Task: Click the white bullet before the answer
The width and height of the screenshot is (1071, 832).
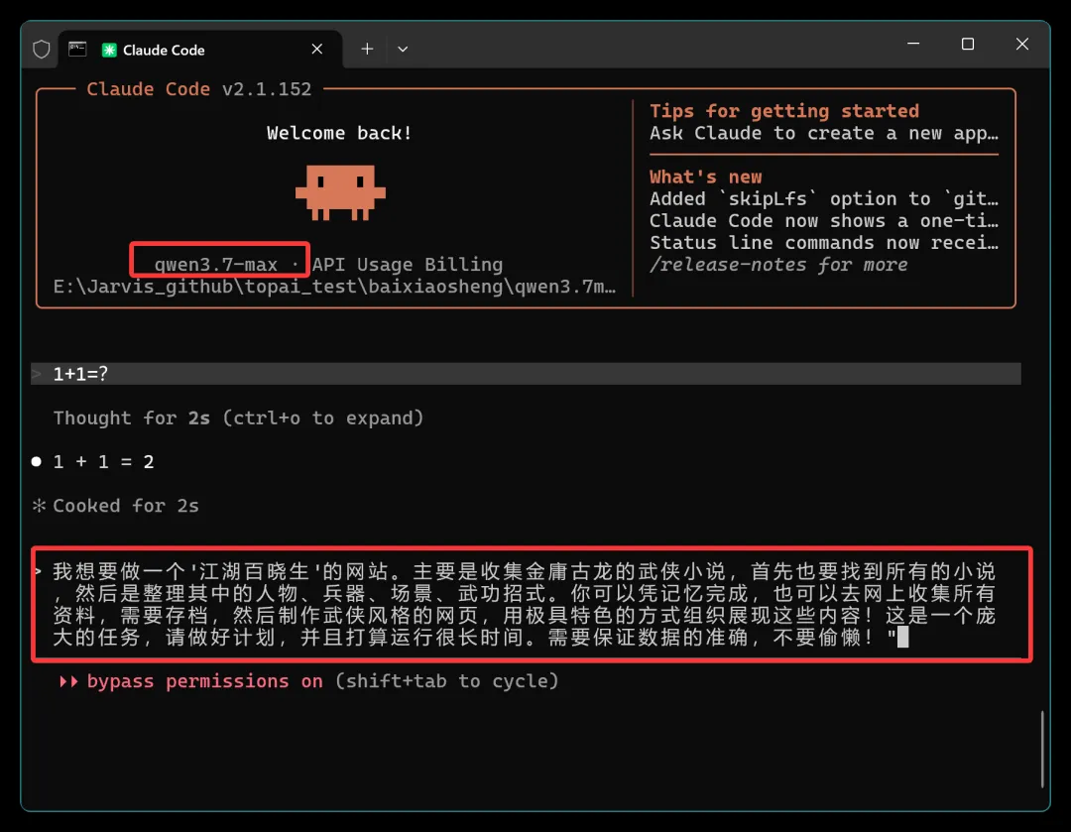Action: click(37, 462)
